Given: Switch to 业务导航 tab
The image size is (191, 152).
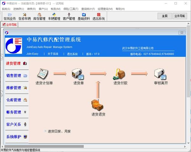Looking at the screenshot, I should click(x=10, y=25).
